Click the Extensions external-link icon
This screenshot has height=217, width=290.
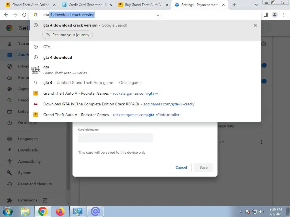tap(45, 200)
